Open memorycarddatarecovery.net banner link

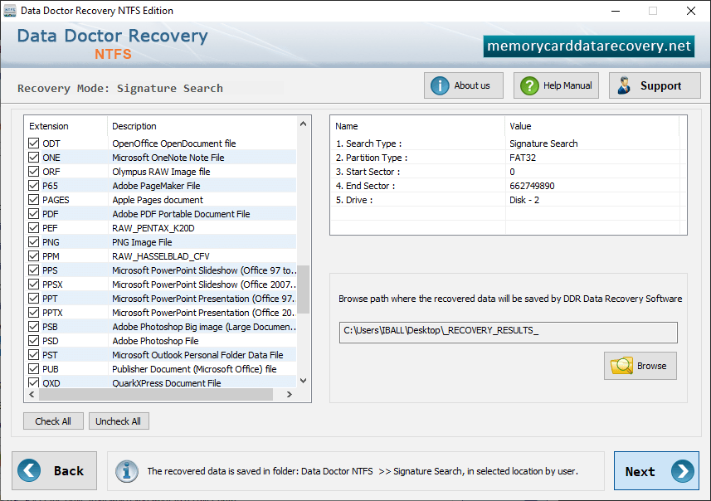588,46
